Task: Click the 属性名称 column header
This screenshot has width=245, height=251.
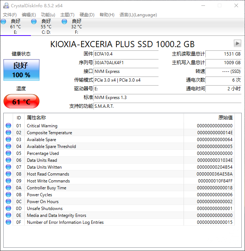Action: click(104, 118)
